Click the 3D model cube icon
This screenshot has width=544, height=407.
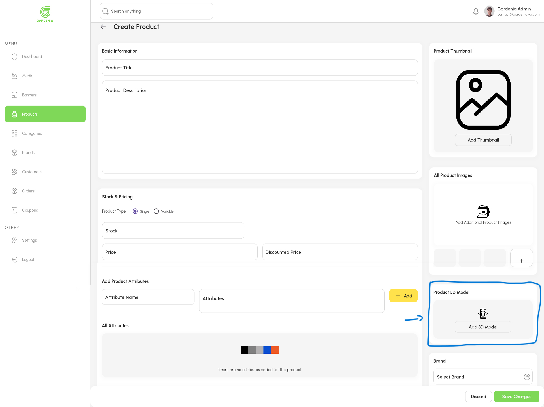click(483, 313)
